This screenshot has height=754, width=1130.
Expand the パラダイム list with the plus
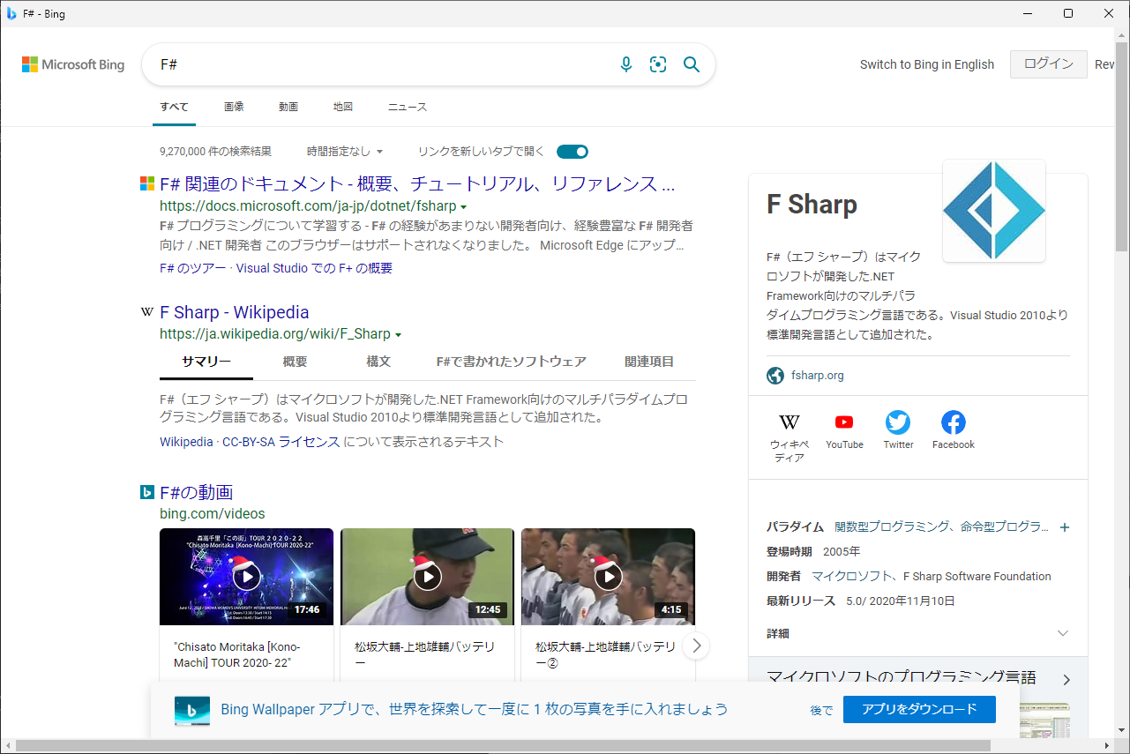(1065, 526)
